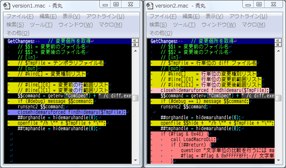Open ツール(T) menu in version2.mac
Viewport: 286px width, 168px height.
click(184, 25)
